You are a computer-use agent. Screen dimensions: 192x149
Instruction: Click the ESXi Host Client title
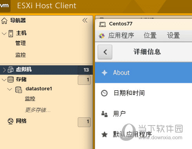[47, 6]
